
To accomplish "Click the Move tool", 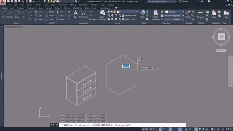I will (39, 12).
